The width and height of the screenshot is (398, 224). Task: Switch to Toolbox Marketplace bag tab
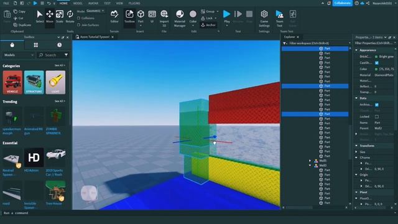[x=12, y=45]
